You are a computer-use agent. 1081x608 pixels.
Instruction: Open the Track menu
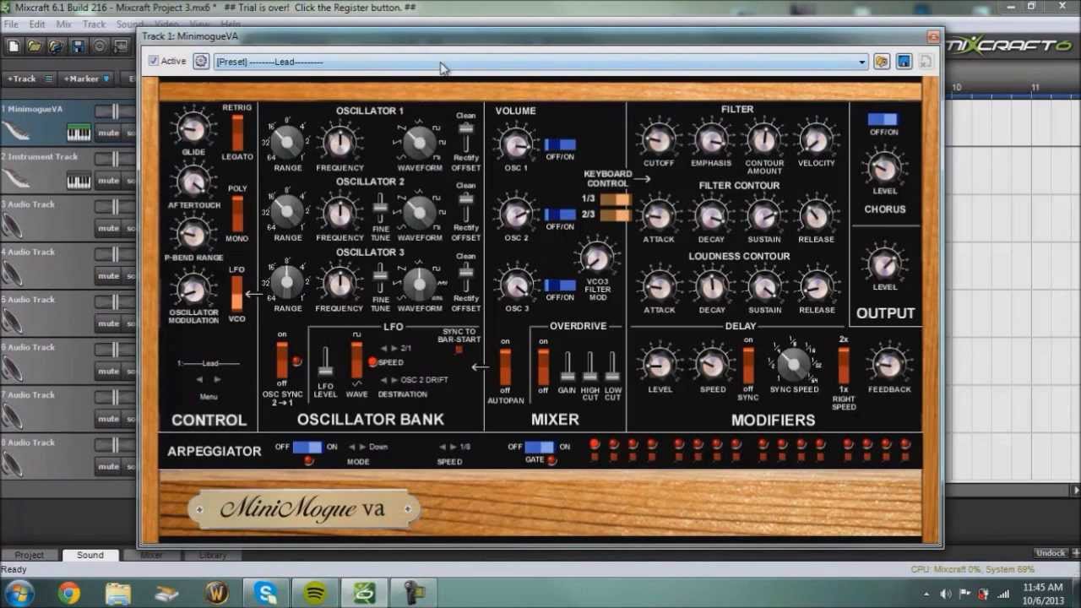coord(94,24)
